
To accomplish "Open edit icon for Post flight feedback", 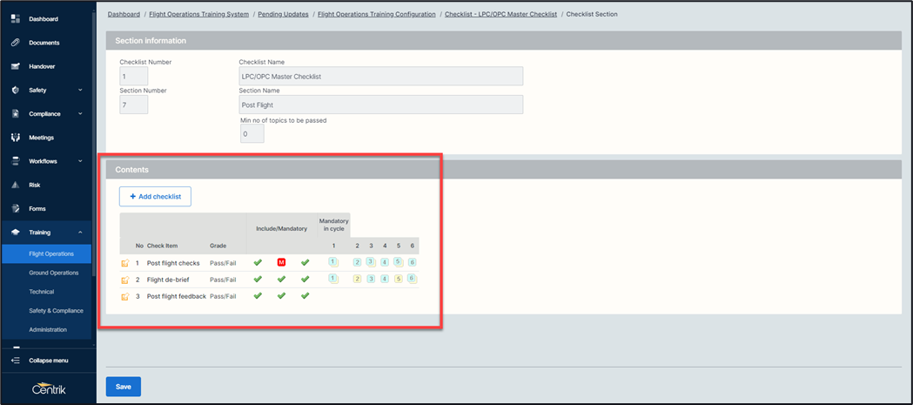I will coord(125,297).
